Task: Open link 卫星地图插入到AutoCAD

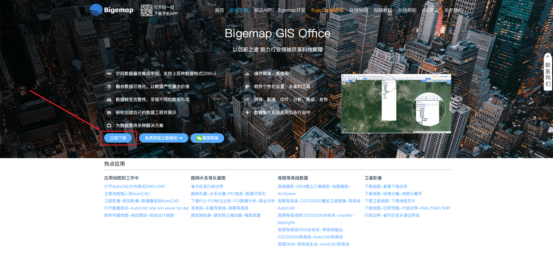Action: point(127,194)
